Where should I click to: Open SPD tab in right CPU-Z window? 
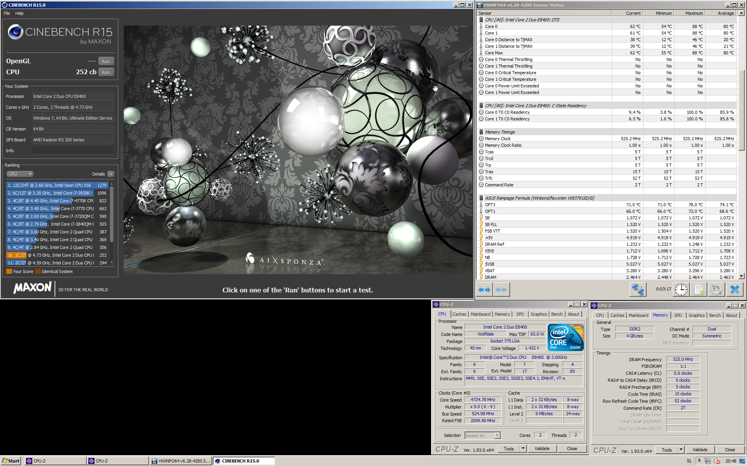pyautogui.click(x=678, y=315)
